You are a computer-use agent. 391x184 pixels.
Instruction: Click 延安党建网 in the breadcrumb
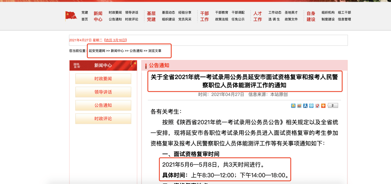pyautogui.click(x=97, y=51)
